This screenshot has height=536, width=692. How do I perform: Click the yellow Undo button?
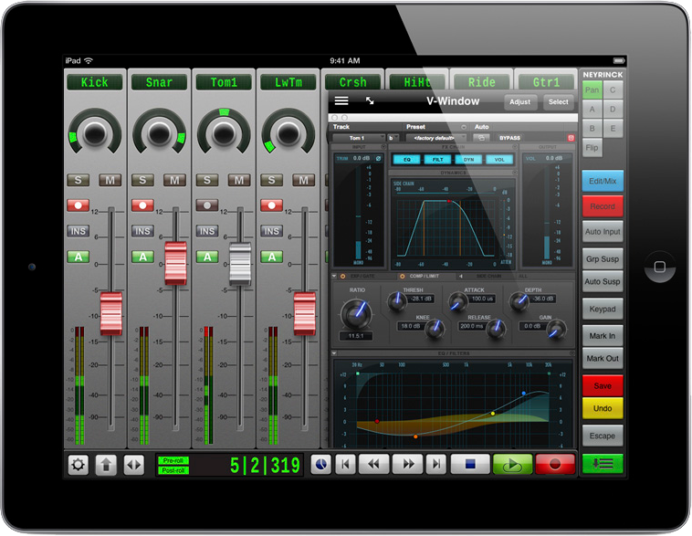pos(603,408)
